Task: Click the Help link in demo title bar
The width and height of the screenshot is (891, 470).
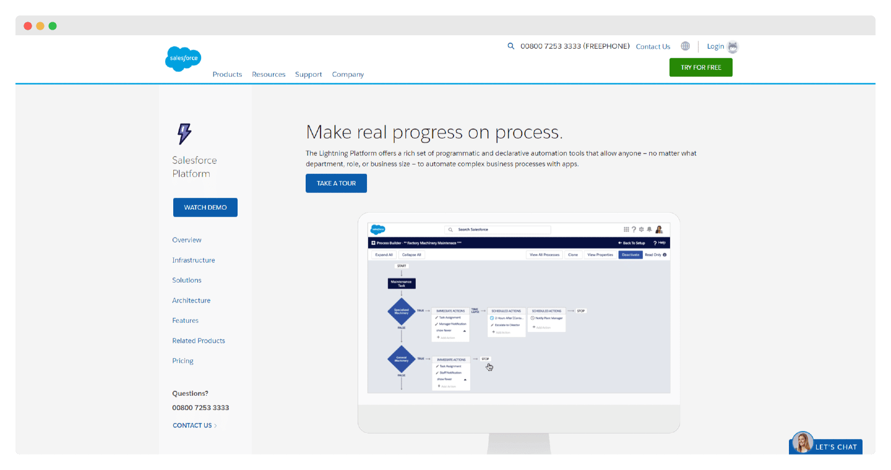Action: (660, 243)
